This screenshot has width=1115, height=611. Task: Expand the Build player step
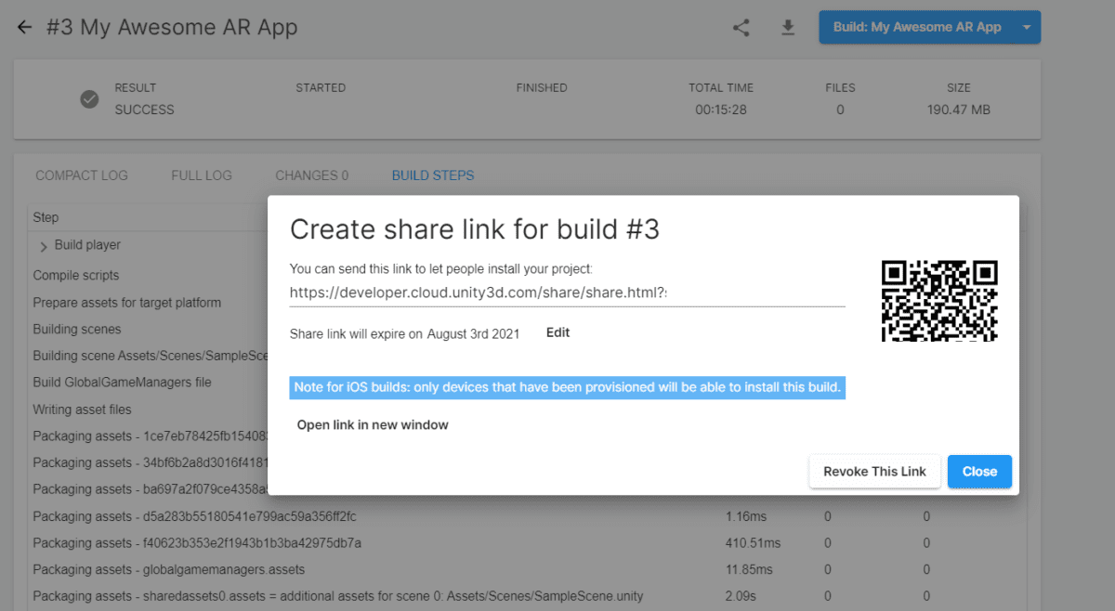[x=44, y=244]
